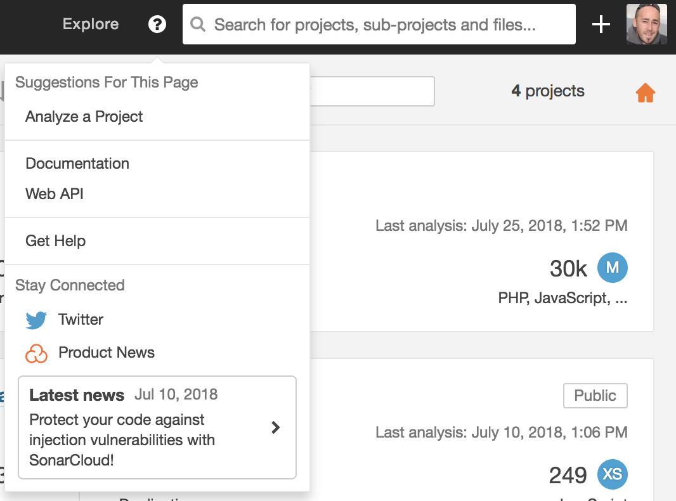Click the Public visibility badge

(x=595, y=396)
